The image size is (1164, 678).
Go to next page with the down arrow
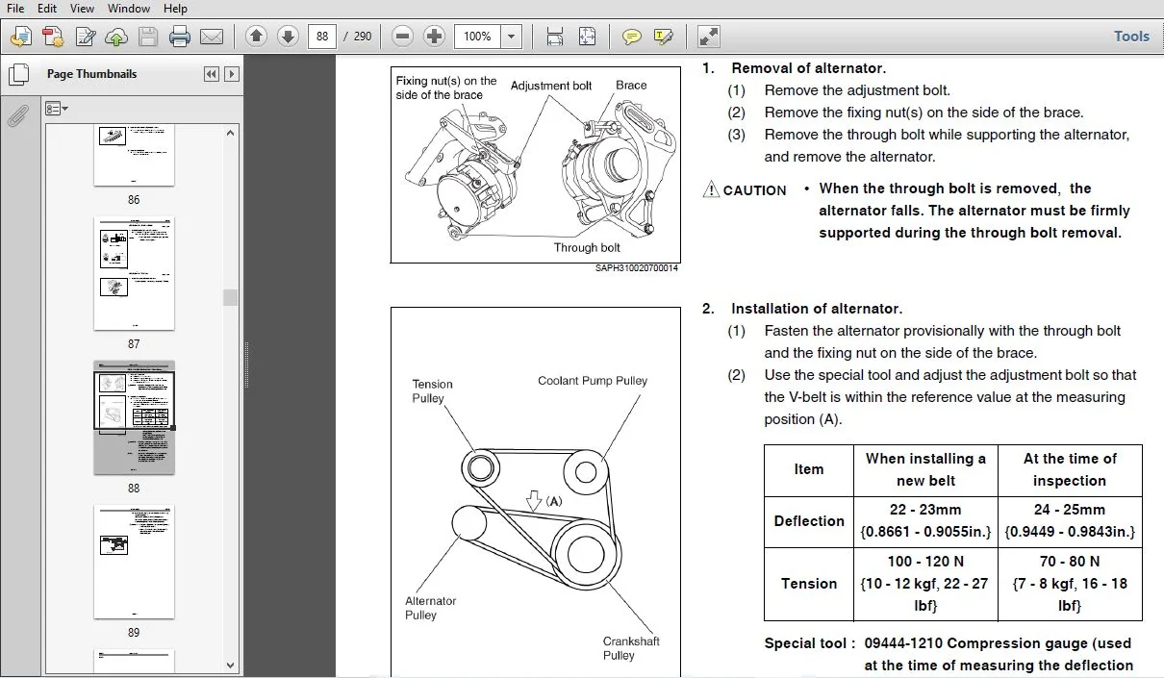(288, 37)
